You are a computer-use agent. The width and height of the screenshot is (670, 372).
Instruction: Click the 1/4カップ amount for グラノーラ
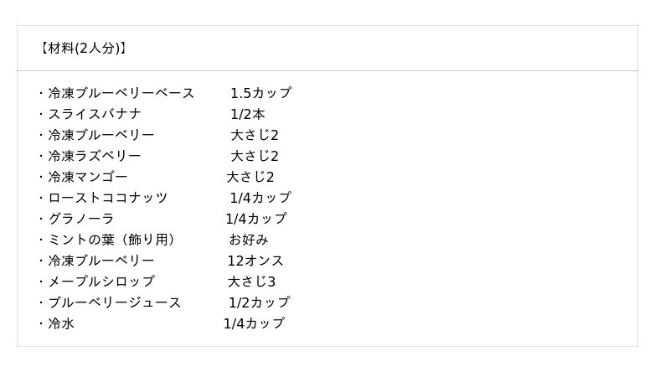[255, 219]
